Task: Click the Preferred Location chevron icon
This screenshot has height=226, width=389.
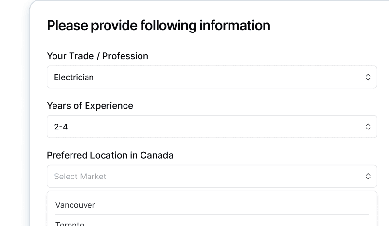Action: tap(368, 176)
